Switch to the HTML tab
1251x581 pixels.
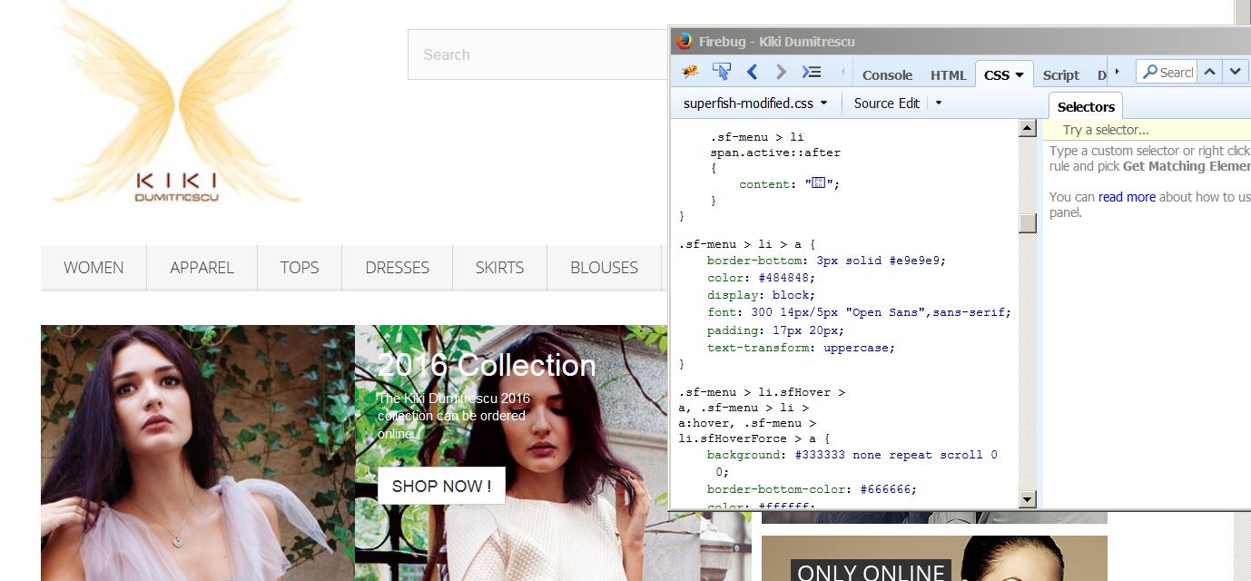click(948, 75)
